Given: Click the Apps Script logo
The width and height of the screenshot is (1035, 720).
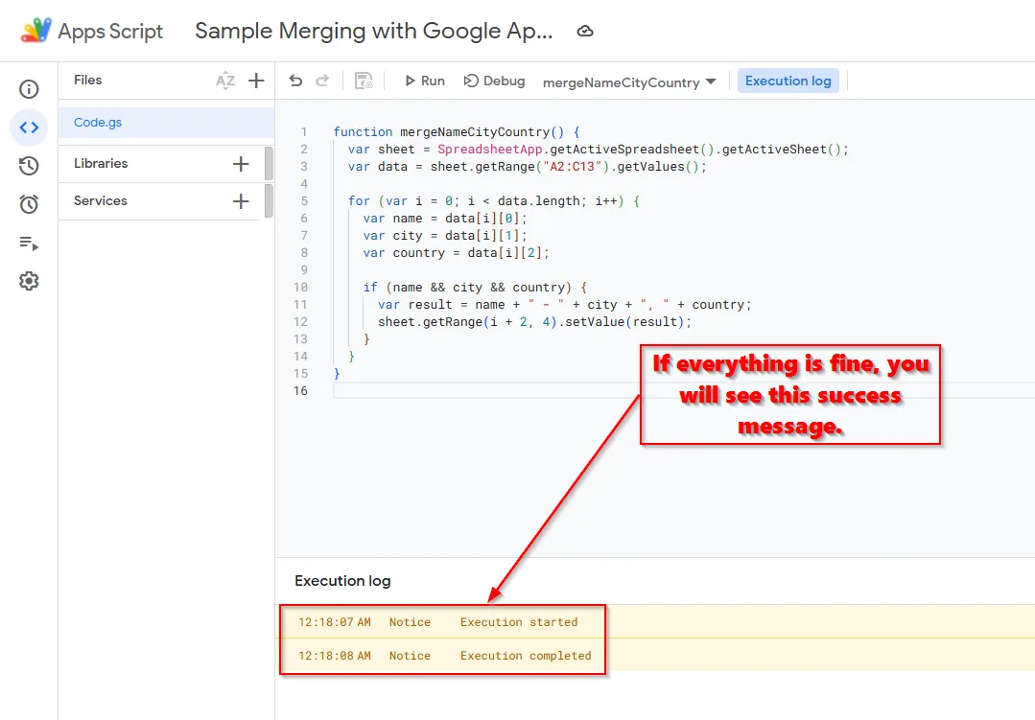Looking at the screenshot, I should [35, 31].
